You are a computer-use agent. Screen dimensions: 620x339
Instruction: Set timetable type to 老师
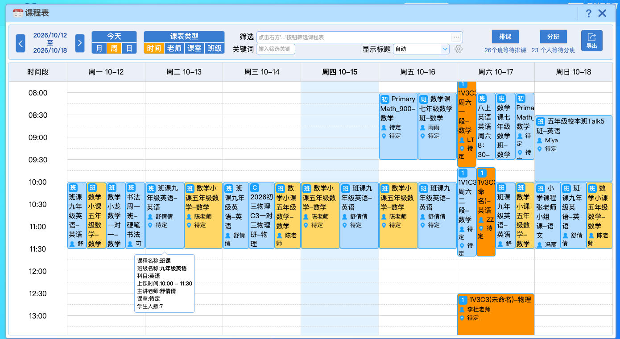174,48
